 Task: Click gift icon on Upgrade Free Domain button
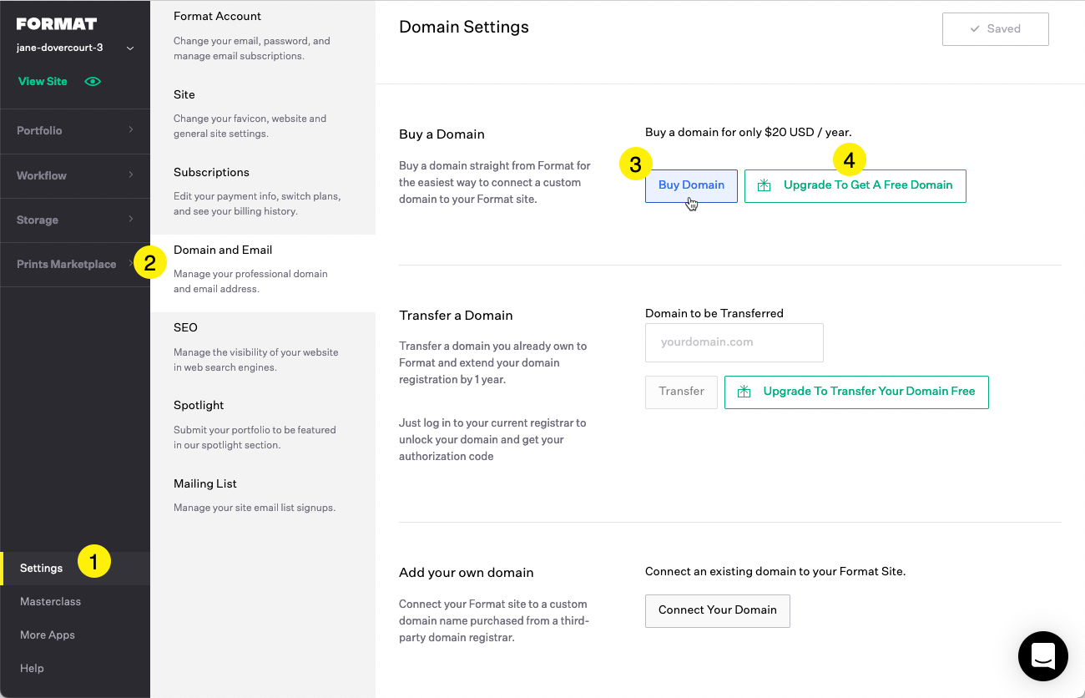point(764,185)
